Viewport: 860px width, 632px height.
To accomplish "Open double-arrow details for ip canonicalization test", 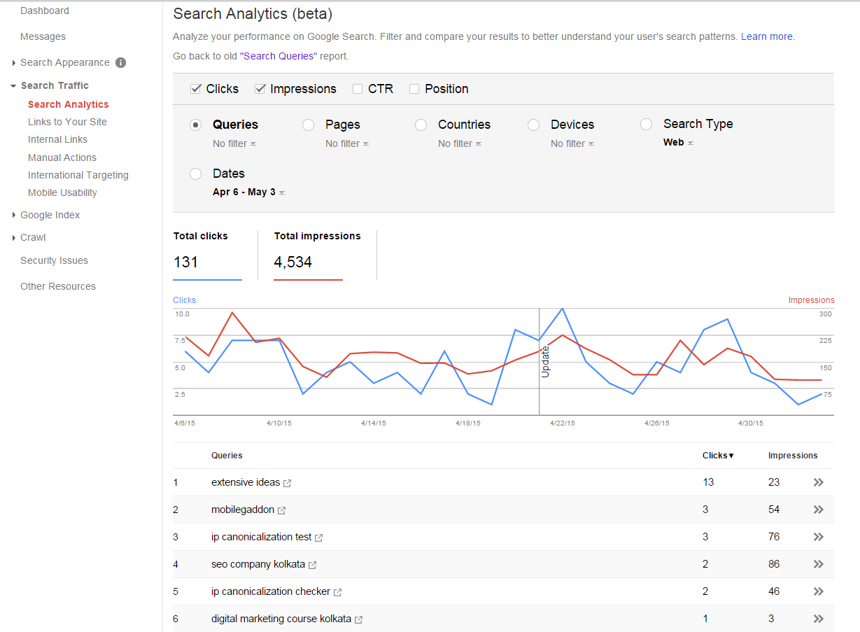I will click(819, 537).
